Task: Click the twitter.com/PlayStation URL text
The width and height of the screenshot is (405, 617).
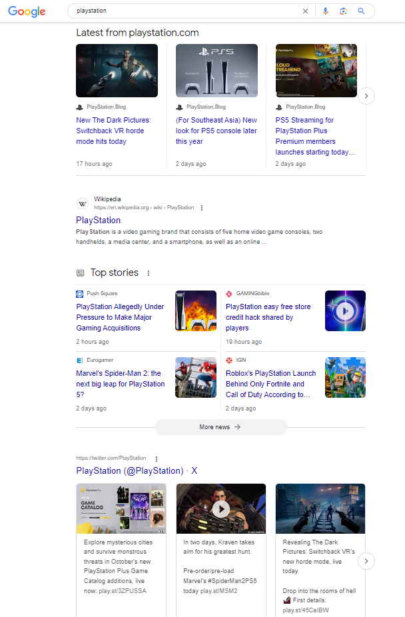Action: (x=111, y=458)
